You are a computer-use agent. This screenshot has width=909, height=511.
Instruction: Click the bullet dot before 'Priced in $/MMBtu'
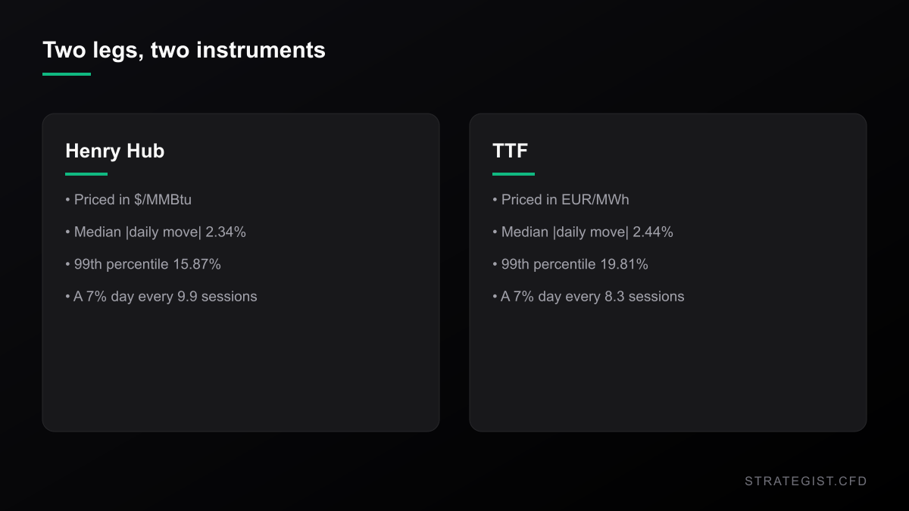pyautogui.click(x=67, y=200)
